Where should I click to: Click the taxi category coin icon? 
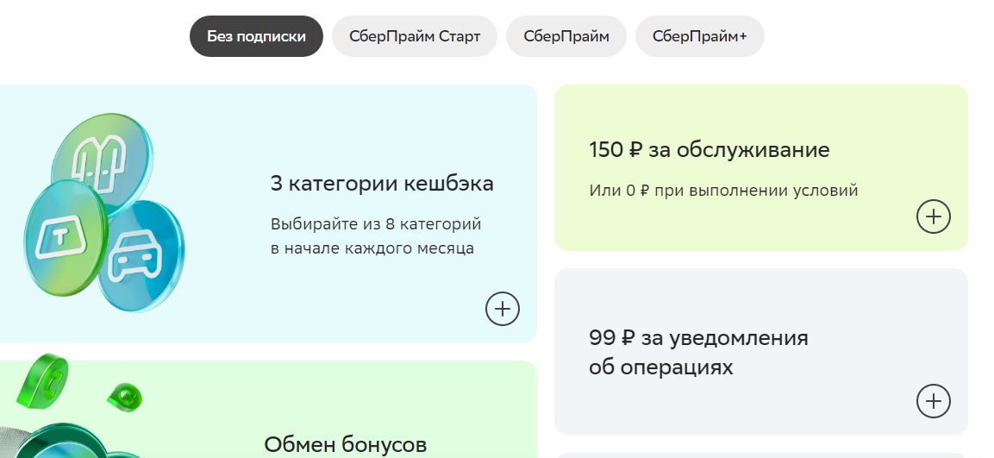click(x=65, y=238)
